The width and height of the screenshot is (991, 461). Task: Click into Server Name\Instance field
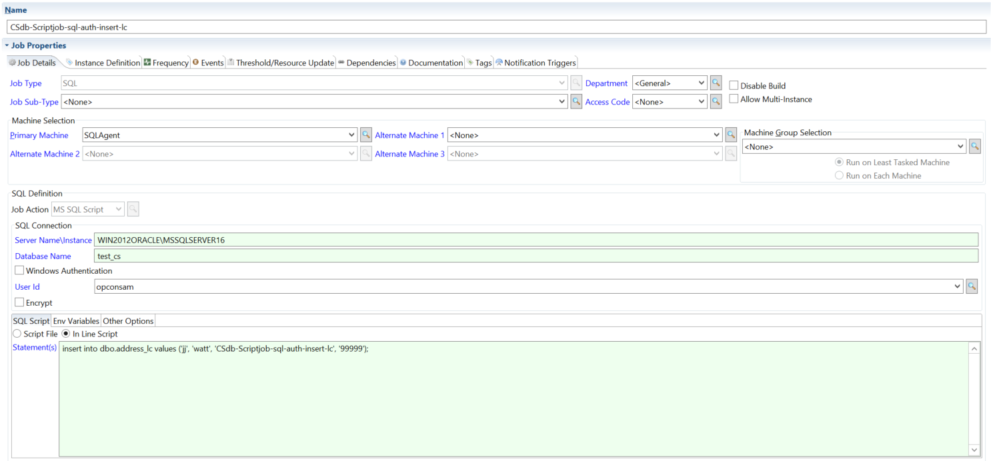pos(536,240)
